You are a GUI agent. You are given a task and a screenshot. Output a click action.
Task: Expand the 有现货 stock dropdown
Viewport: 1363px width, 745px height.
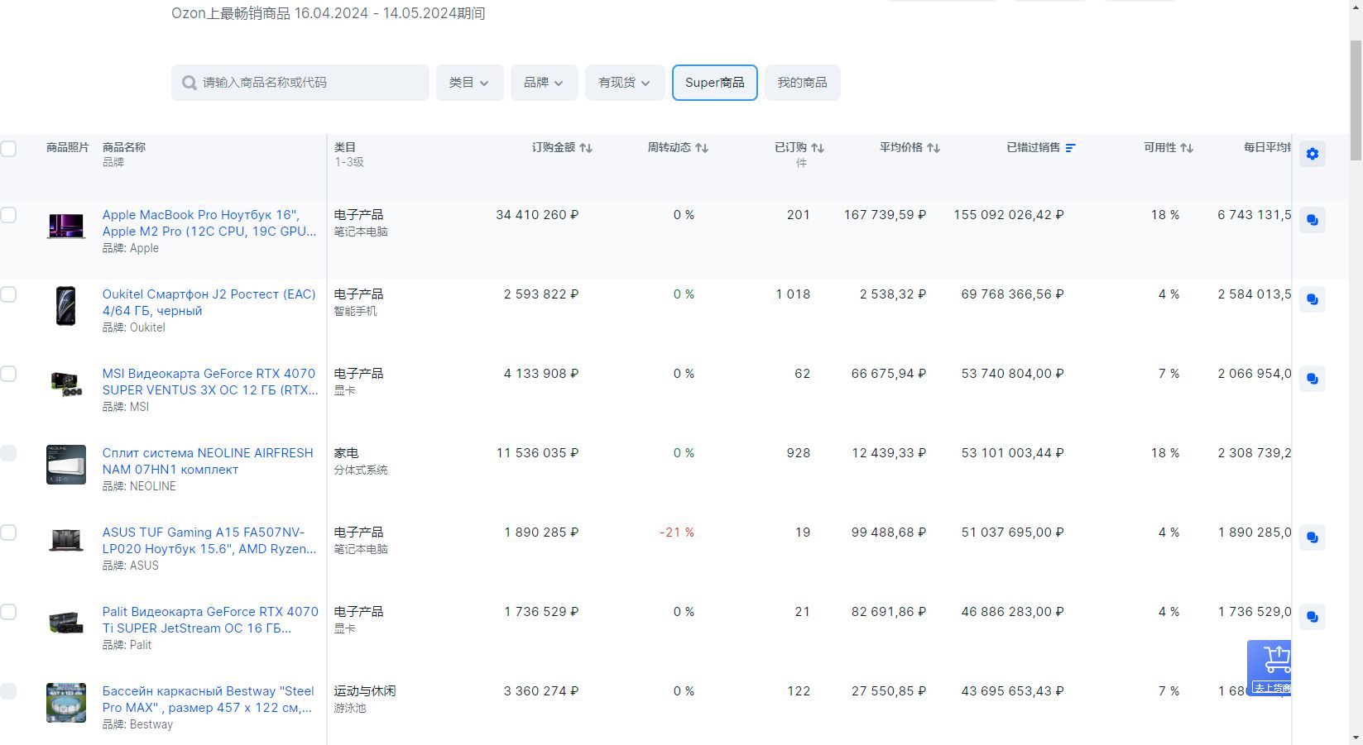coord(625,83)
